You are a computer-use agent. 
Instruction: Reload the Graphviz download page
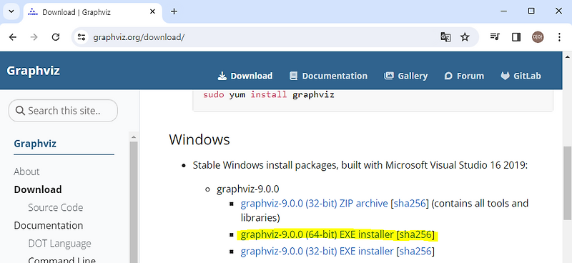[x=56, y=37]
